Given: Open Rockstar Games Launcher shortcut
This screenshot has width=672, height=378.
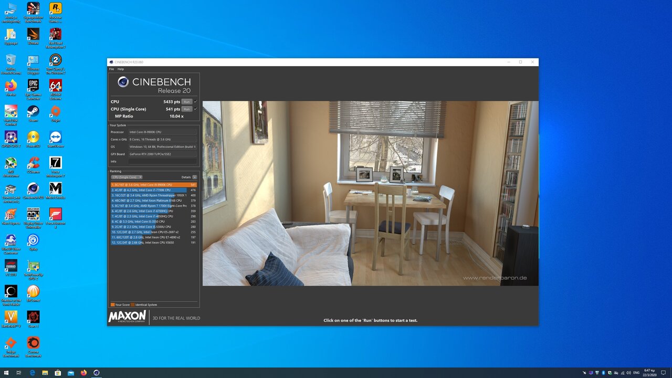Looking at the screenshot, I should (x=55, y=13).
